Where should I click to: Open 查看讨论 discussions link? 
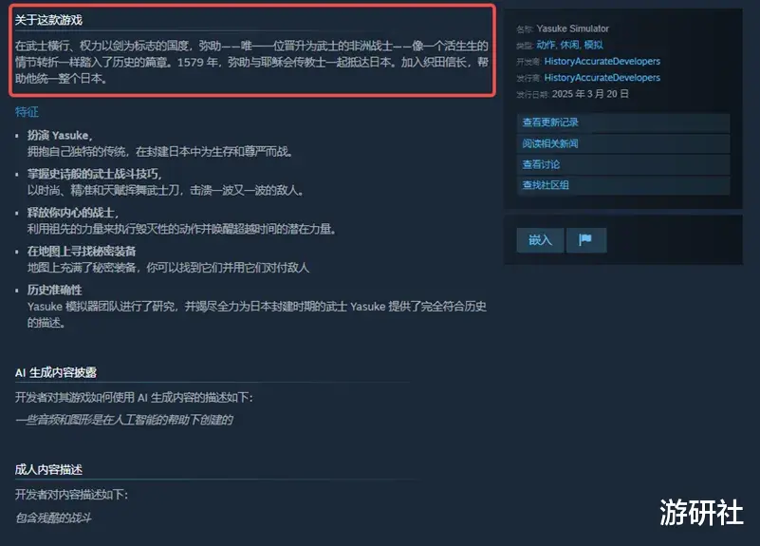[x=623, y=165]
